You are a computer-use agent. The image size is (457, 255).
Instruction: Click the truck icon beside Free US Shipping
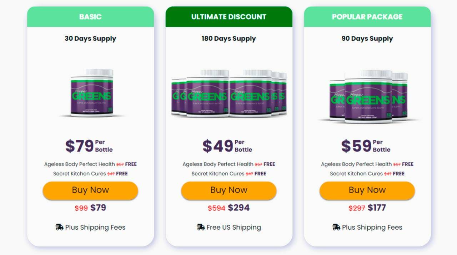coord(201,227)
